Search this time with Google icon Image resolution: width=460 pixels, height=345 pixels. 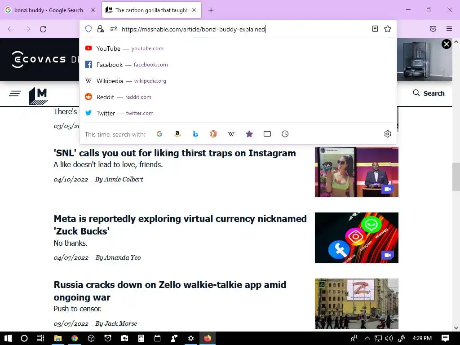[x=159, y=134]
